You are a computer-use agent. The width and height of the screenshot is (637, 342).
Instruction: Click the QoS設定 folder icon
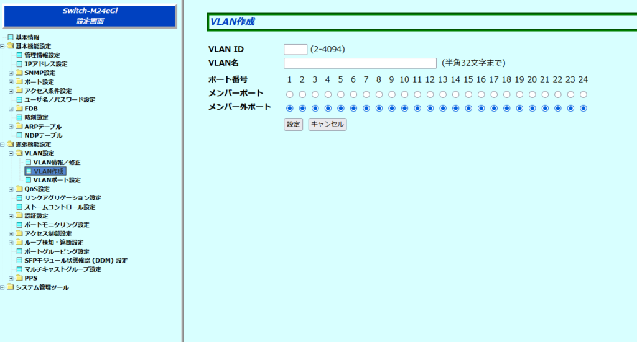pos(19,189)
